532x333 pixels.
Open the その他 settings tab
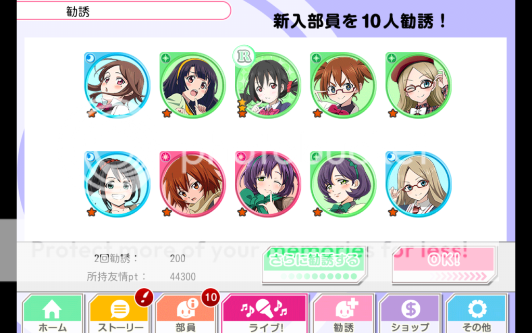click(476, 314)
